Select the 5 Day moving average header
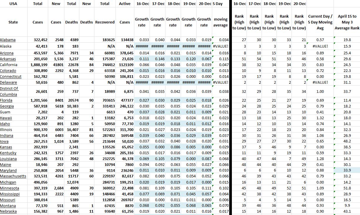Screen dimensions: 360x215 click(x=220, y=22)
